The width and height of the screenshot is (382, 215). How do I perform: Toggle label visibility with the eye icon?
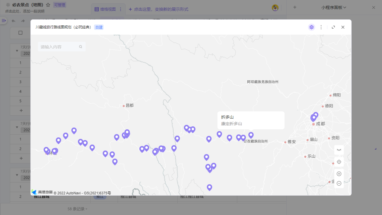[339, 150]
